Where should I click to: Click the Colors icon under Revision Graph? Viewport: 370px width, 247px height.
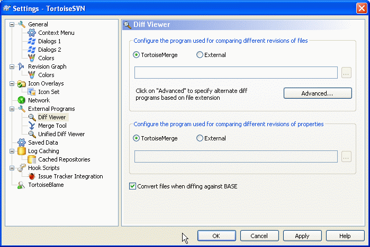pyautogui.click(x=32, y=75)
